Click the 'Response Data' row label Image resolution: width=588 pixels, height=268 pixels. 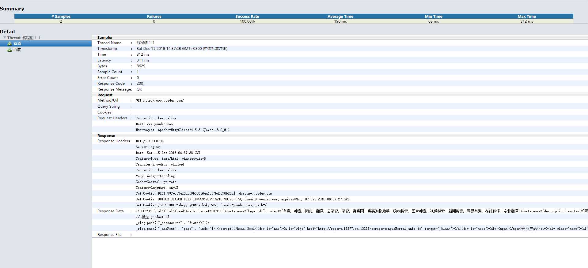(110, 211)
